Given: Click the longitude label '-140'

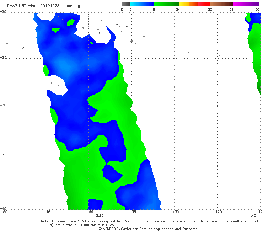Looking at the screenshot, I should pos(89,212).
